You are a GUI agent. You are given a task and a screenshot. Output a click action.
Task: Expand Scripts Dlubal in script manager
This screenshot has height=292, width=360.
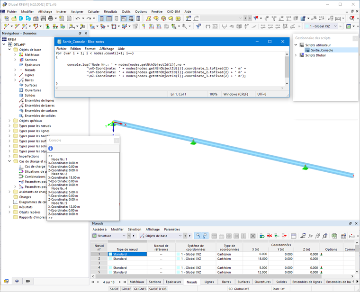[x=296, y=55]
